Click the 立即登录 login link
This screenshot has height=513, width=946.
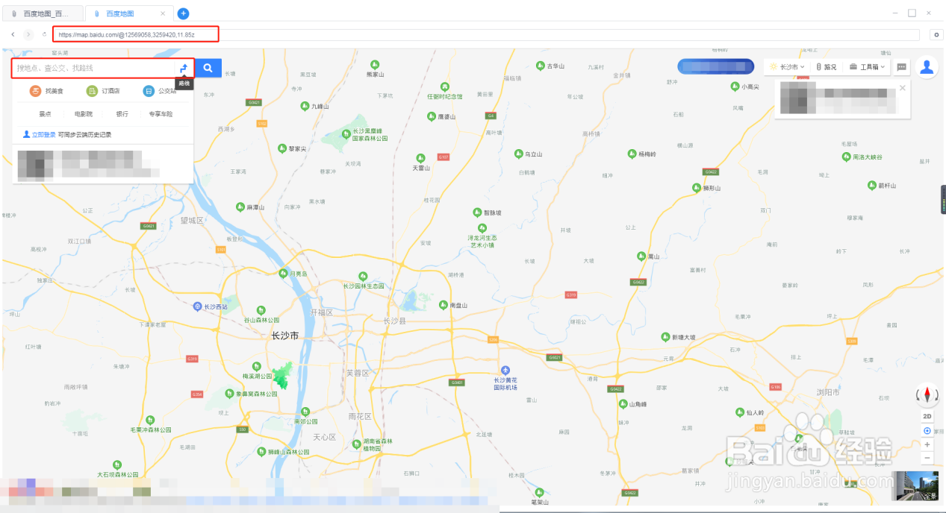pos(43,135)
